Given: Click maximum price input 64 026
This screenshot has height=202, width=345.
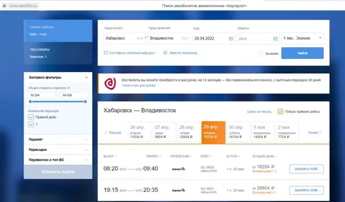Looking at the screenshot, I should click(73, 95).
